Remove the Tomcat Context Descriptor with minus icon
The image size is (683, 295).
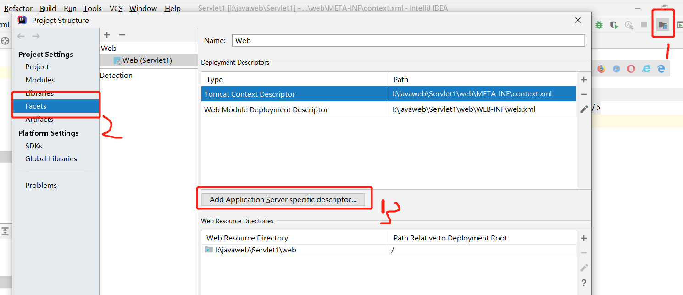(x=583, y=94)
